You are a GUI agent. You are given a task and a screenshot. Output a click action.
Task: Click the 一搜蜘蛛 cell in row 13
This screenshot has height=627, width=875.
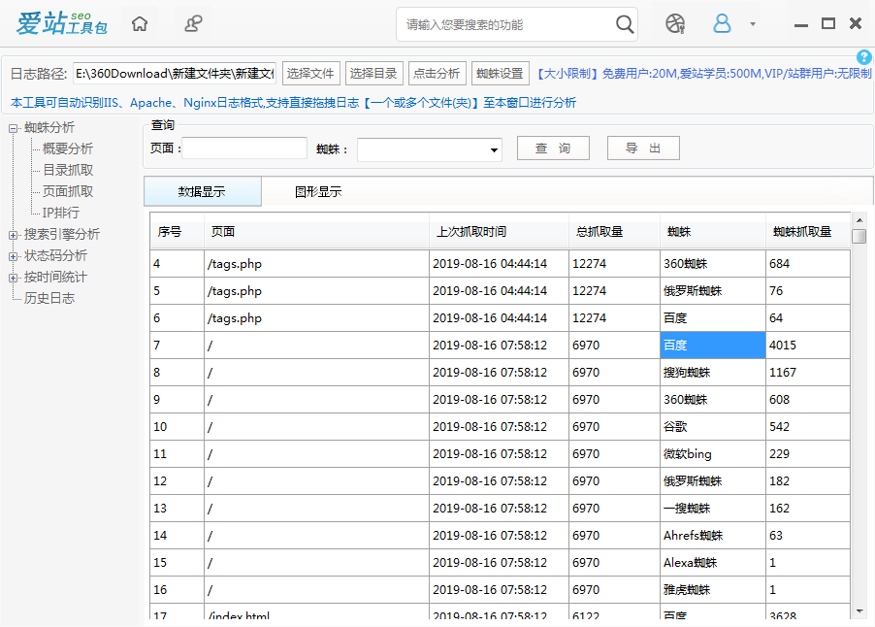(x=713, y=508)
